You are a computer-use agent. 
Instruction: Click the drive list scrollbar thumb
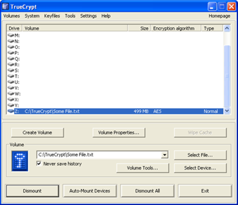227,76
